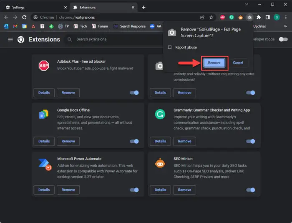Go forward with the arrow button
Image resolution: width=292 pixels, height=223 pixels.
point(15,18)
